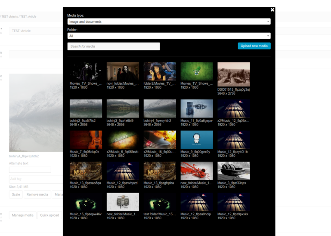The height and width of the screenshot is (236, 331).
Task: Select the Music_3 headphones thumbnail
Action: tap(233, 171)
